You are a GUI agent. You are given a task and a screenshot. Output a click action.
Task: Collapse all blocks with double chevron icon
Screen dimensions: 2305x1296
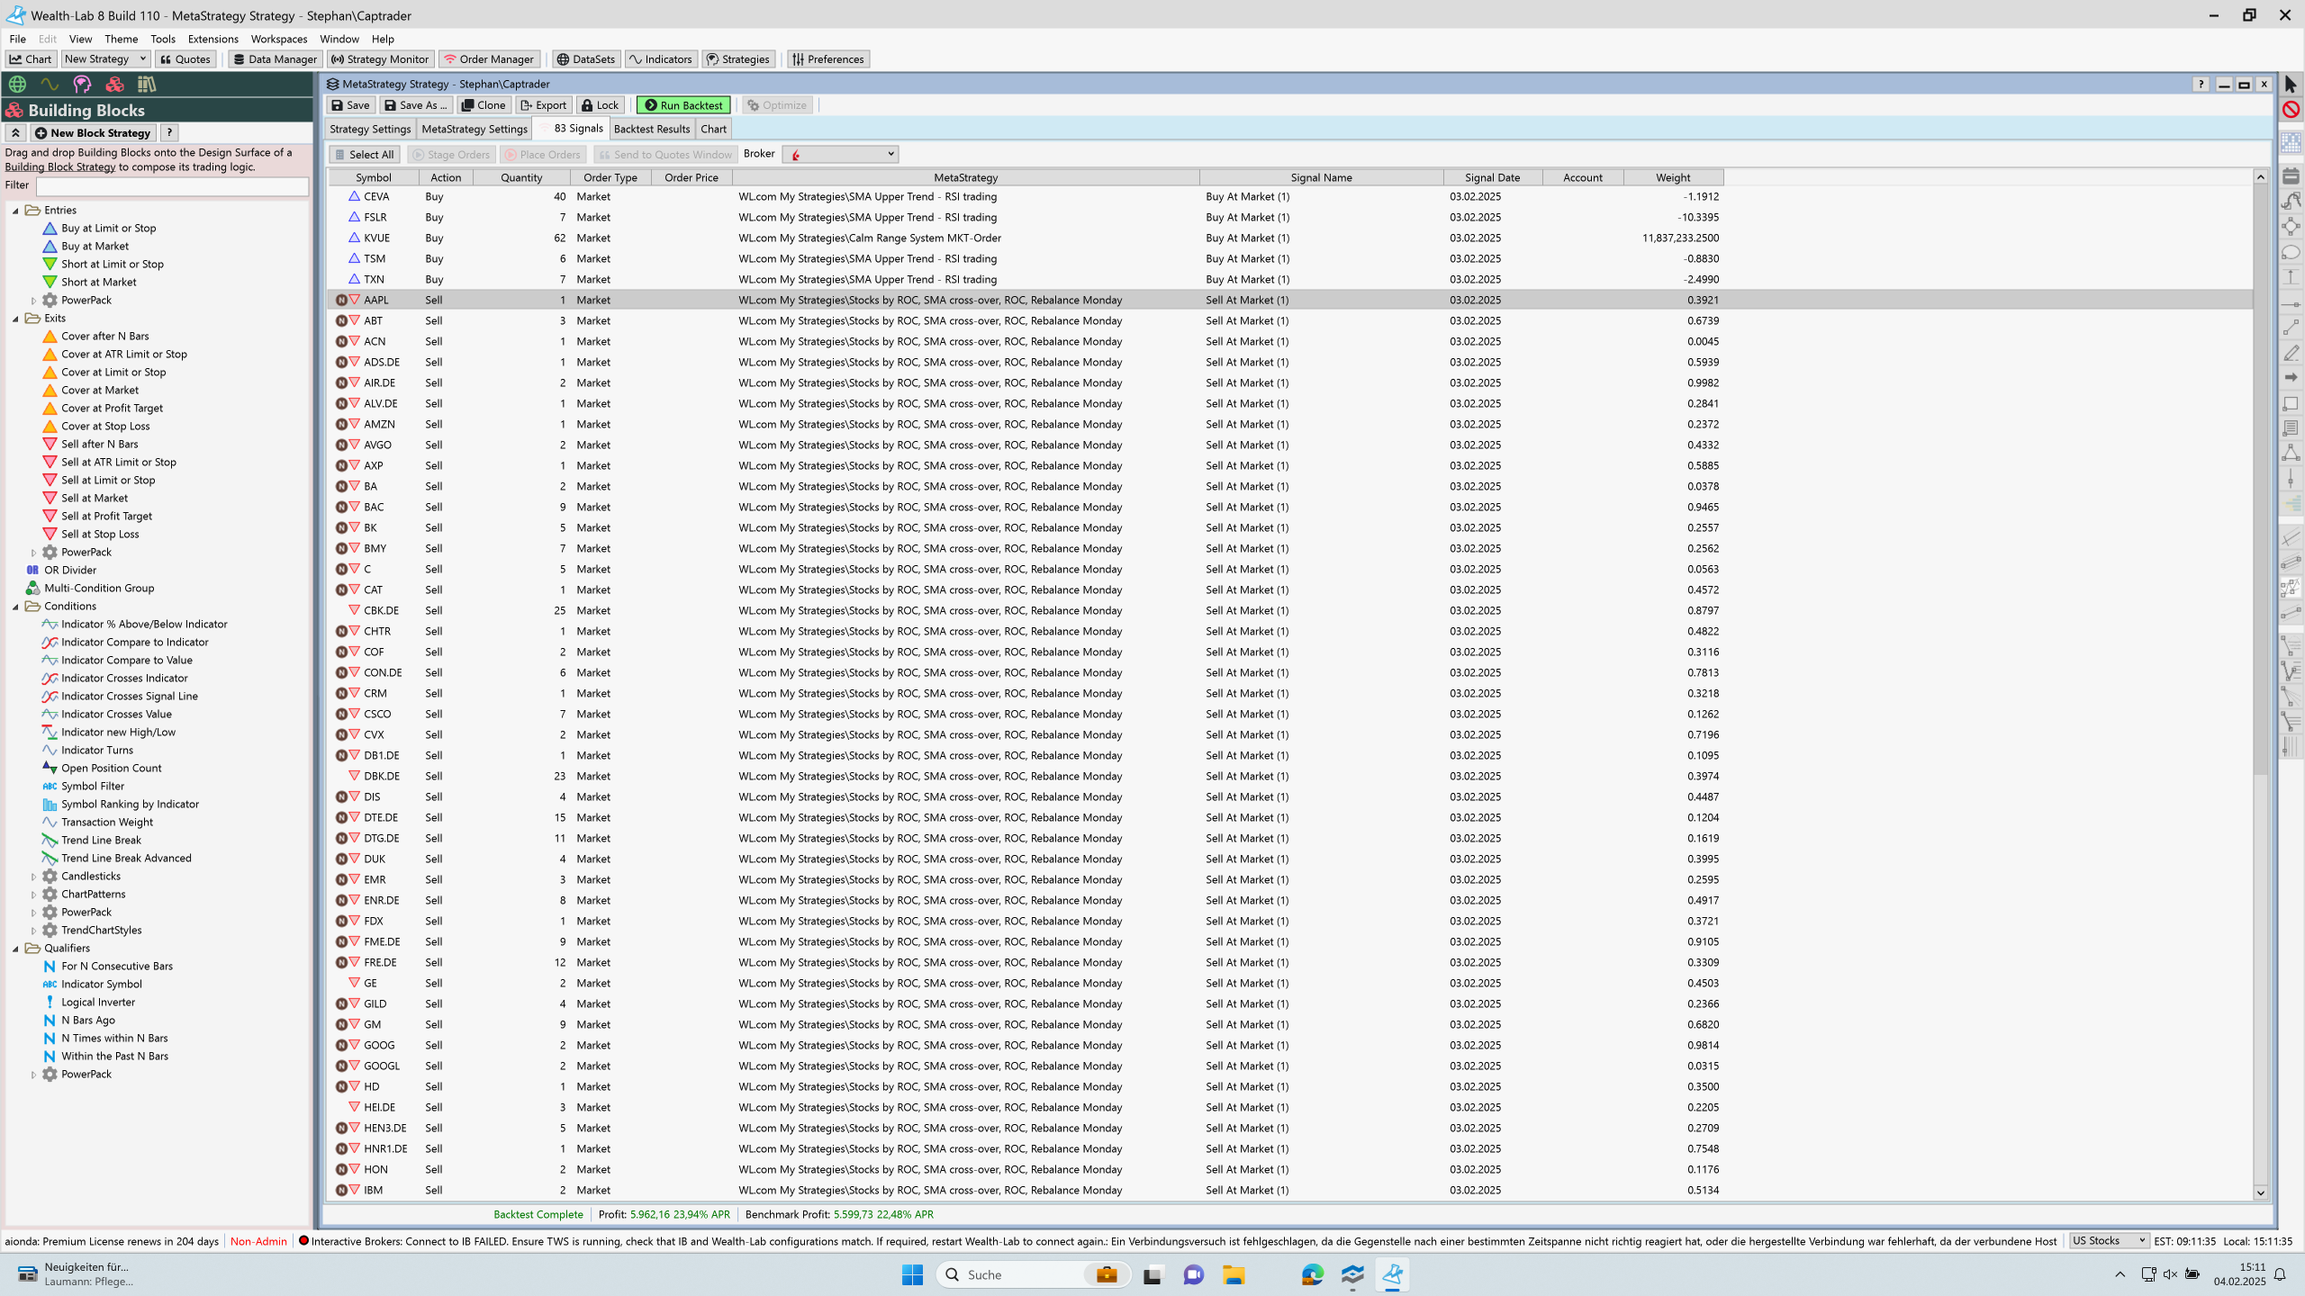pyautogui.click(x=15, y=133)
